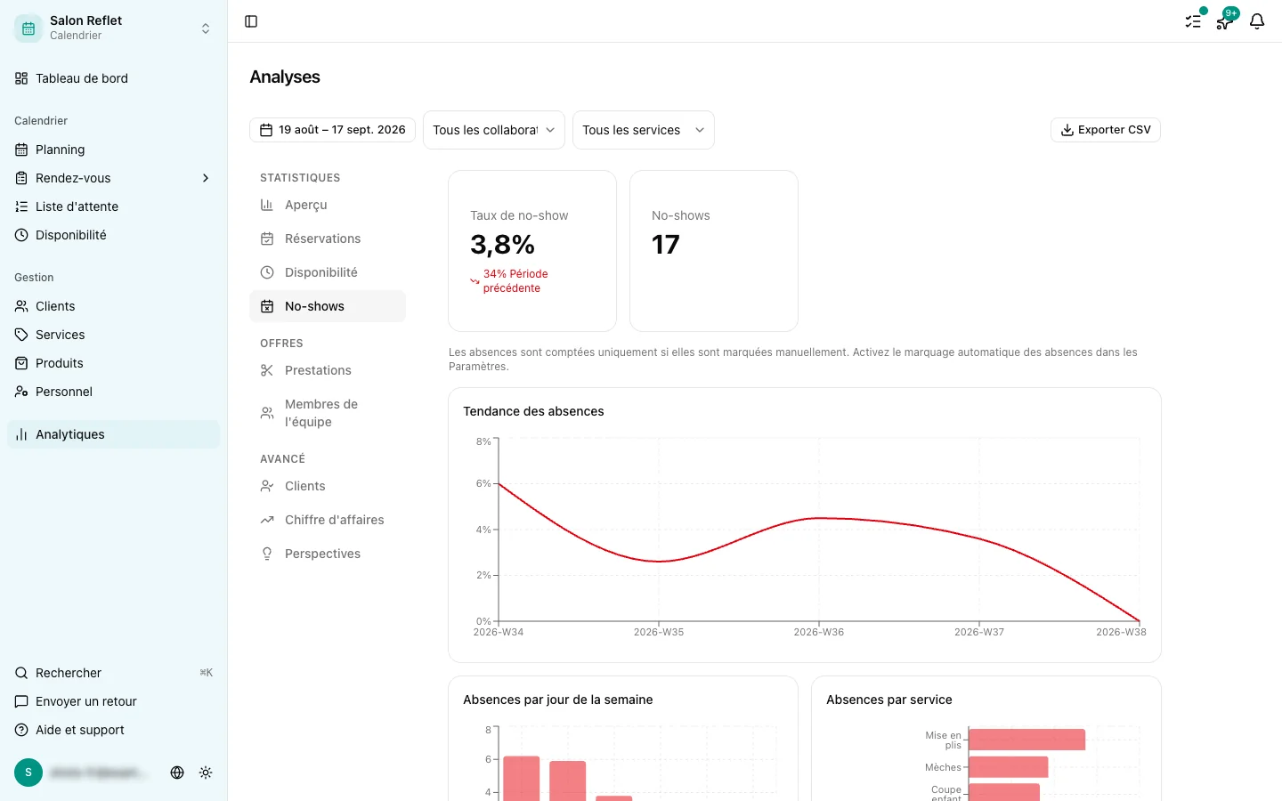Select No-shows tab
Image resolution: width=1282 pixels, height=801 pixels.
(x=328, y=306)
